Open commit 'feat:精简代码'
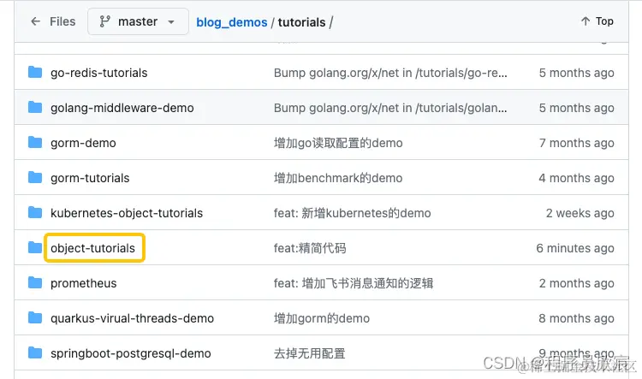The image size is (642, 379). pos(310,248)
